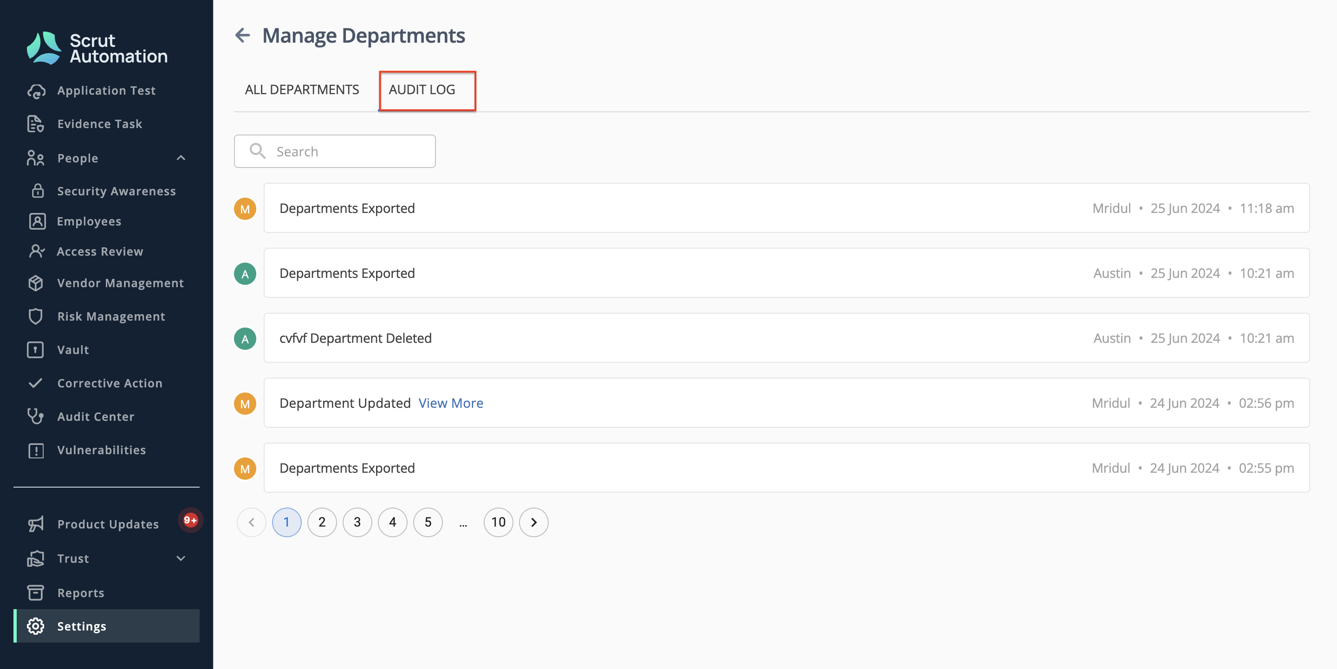Expand the Trust menu chevron
Viewport: 1337px width, 669px height.
181,559
